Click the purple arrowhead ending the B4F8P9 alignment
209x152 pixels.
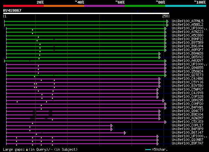[112, 129]
